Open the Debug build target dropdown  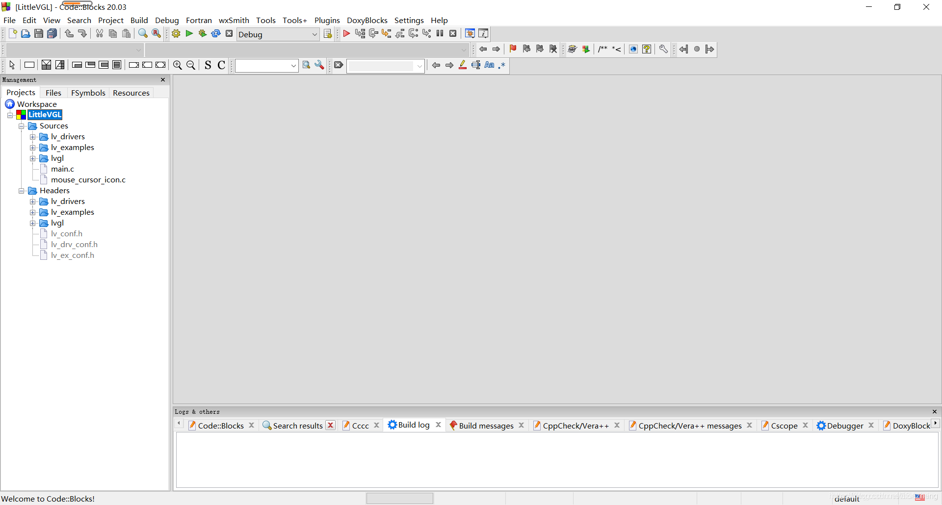(x=278, y=34)
